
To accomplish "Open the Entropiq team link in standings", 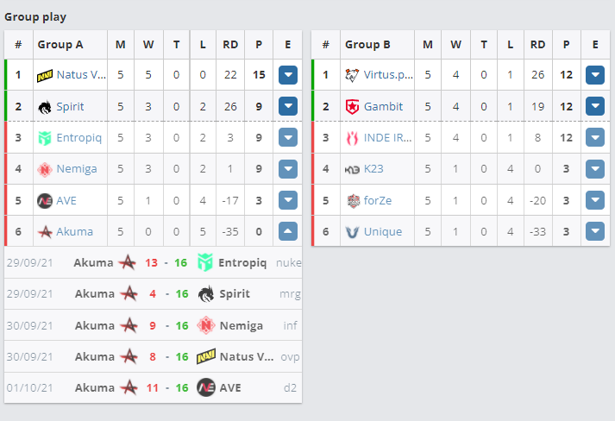I will tap(78, 138).
